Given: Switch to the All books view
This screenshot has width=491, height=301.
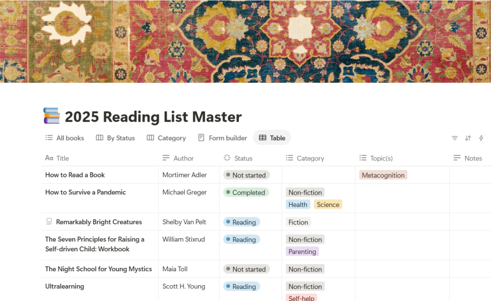Looking at the screenshot, I should [x=65, y=138].
